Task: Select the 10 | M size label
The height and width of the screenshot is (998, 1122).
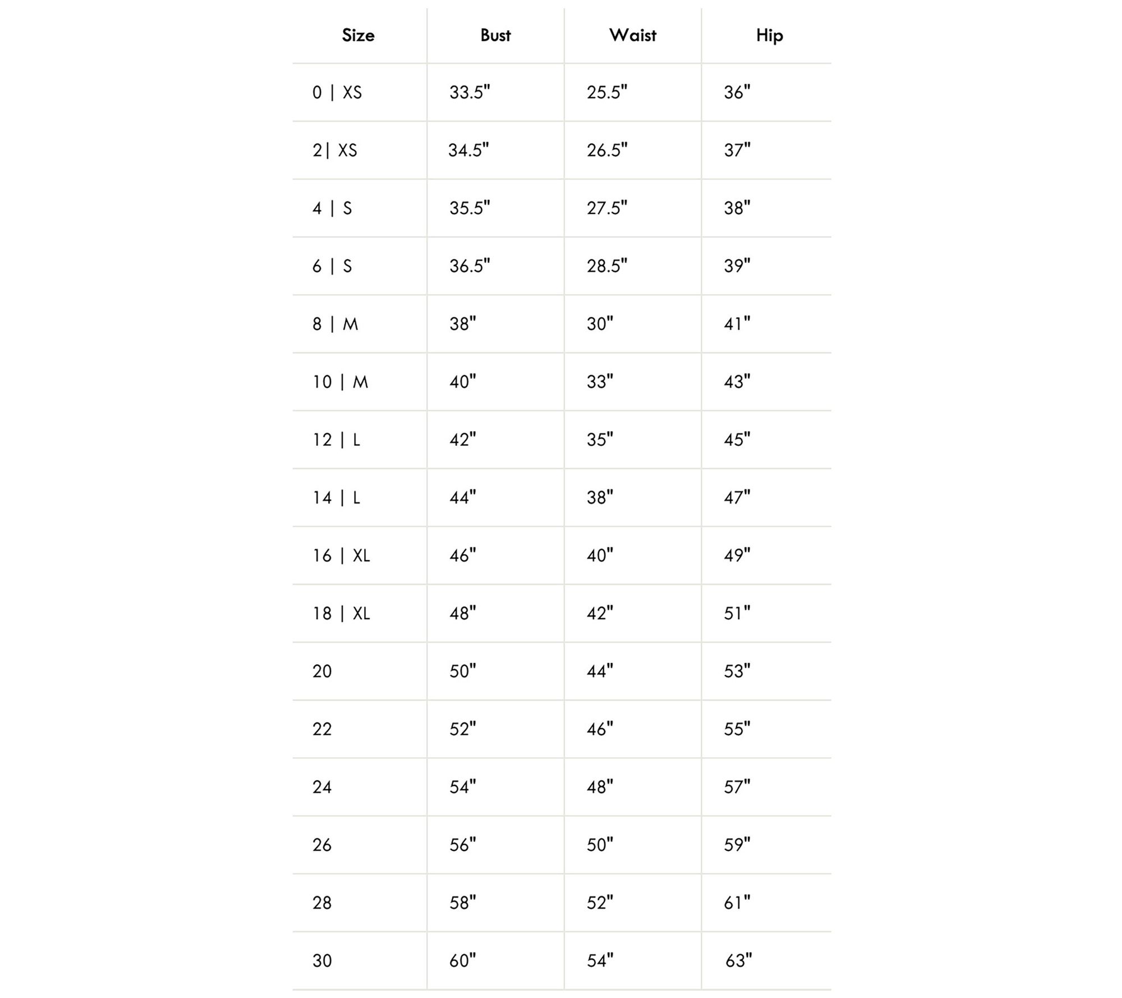Action: click(x=340, y=382)
